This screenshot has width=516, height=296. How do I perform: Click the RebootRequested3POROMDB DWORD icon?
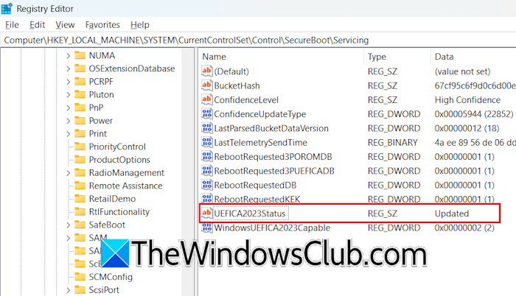pos(206,157)
